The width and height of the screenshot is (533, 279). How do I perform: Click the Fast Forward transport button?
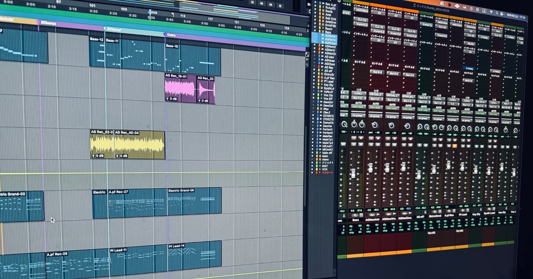click(271, 4)
